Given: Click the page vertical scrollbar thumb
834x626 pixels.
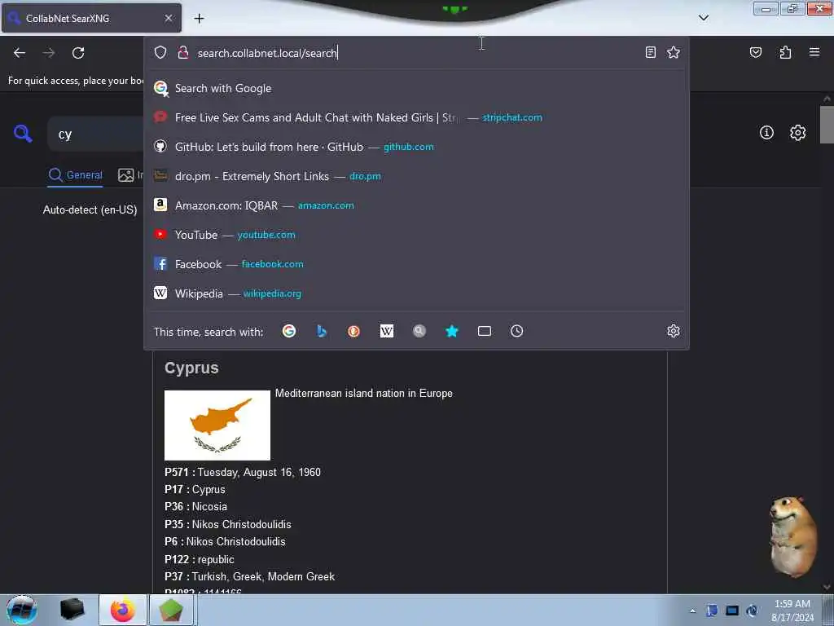Looking at the screenshot, I should point(826,125).
